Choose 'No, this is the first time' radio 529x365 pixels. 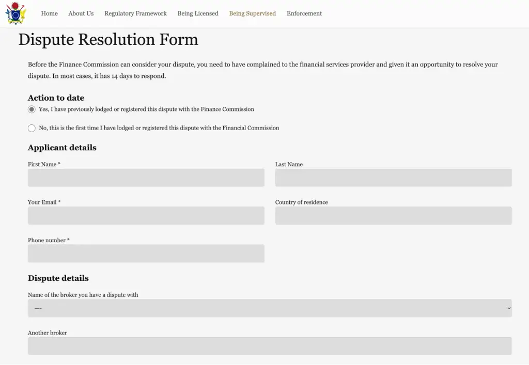tap(32, 128)
